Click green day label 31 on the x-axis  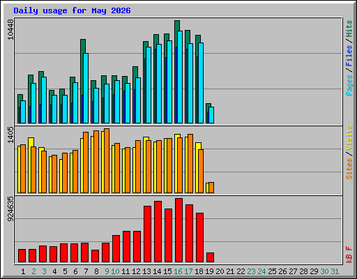pos(335,271)
